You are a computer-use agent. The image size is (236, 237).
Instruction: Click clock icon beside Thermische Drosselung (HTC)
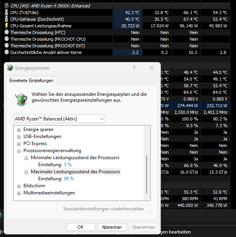(7, 32)
